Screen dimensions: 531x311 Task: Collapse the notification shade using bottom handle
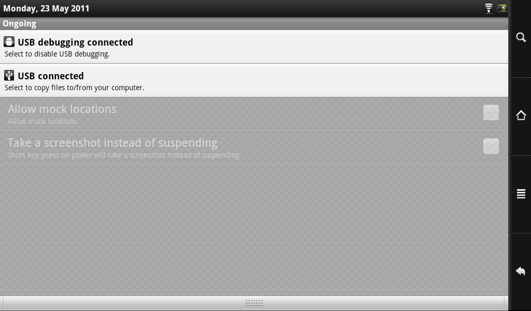[254, 303]
